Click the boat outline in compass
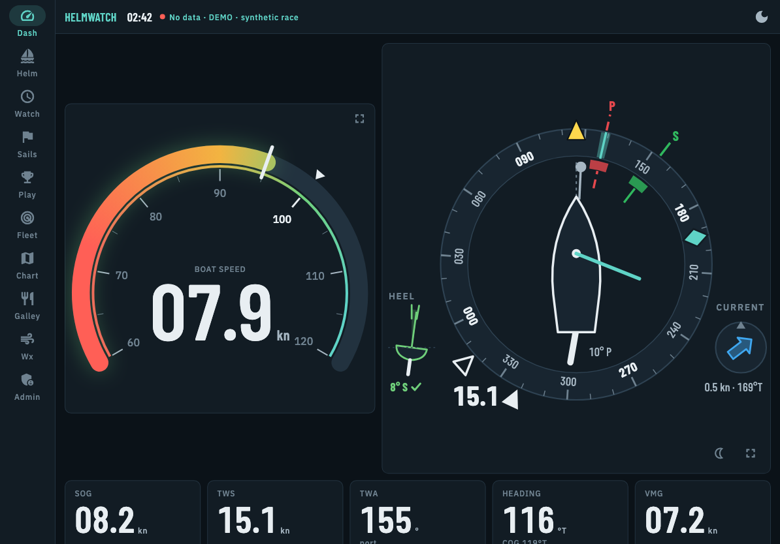 [x=576, y=265]
